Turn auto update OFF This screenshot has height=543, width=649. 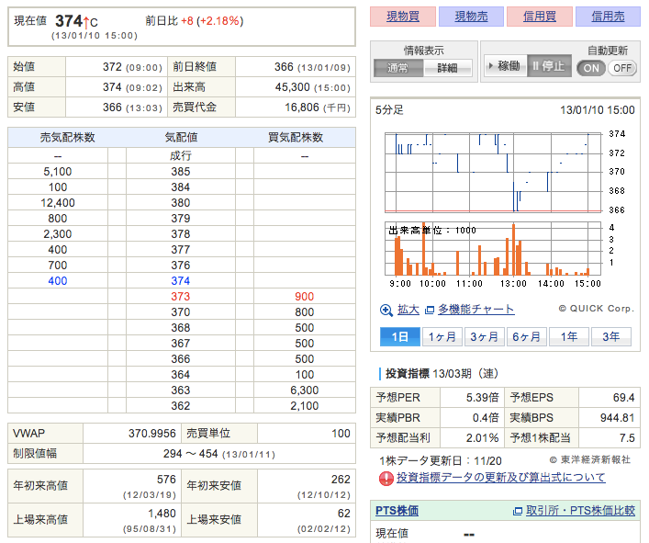coord(622,68)
